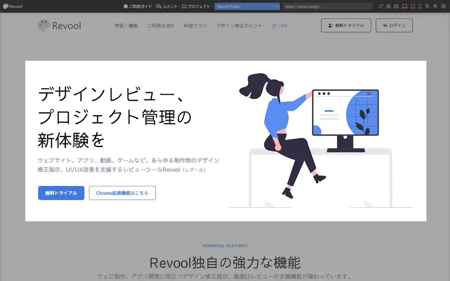Click the ログイン button
This screenshot has width=450, height=281.
394,25
